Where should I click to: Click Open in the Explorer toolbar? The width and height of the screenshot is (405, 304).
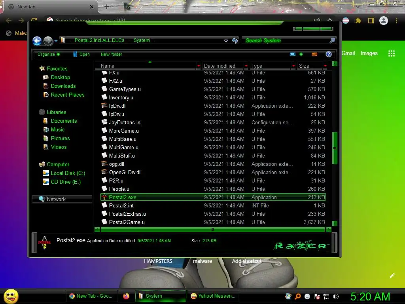point(81,54)
